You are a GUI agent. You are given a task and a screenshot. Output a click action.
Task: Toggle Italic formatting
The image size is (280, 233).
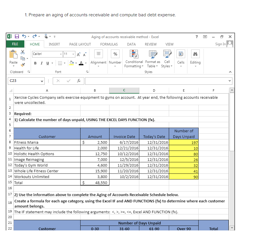coord(42,63)
